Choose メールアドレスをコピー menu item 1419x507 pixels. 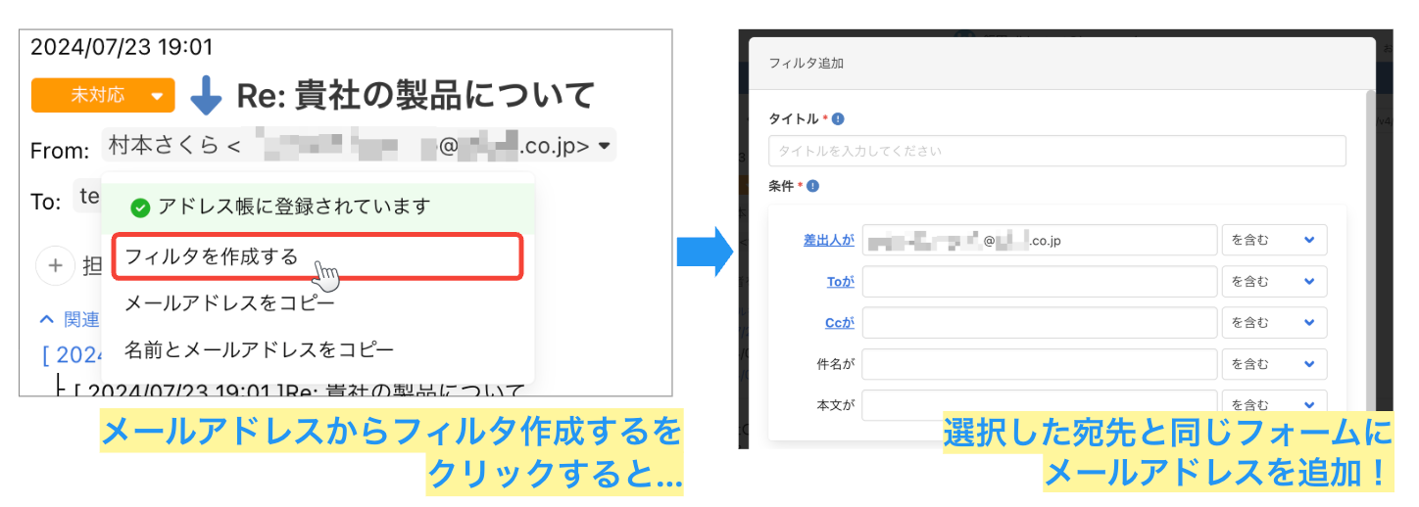pos(229,302)
